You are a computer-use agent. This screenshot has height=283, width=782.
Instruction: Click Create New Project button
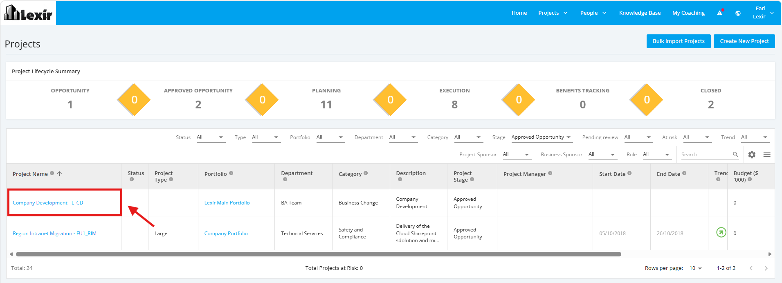click(744, 41)
